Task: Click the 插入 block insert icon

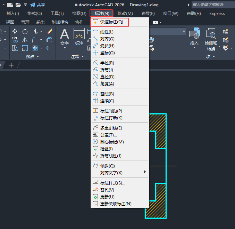Action: pyautogui.click(x=194, y=38)
